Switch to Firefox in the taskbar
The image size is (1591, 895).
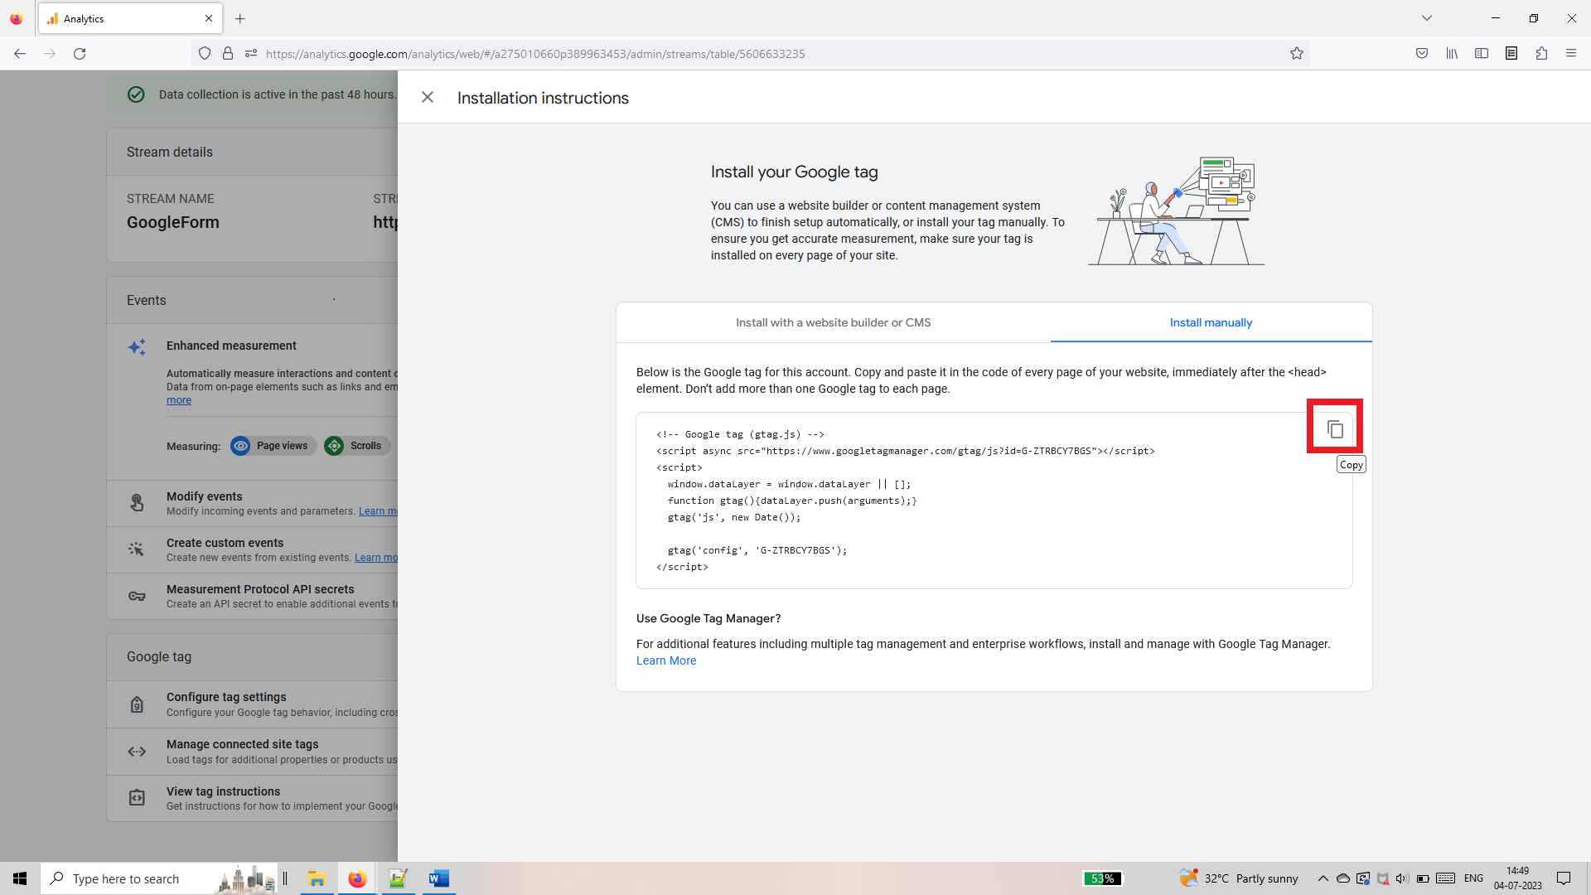357,878
